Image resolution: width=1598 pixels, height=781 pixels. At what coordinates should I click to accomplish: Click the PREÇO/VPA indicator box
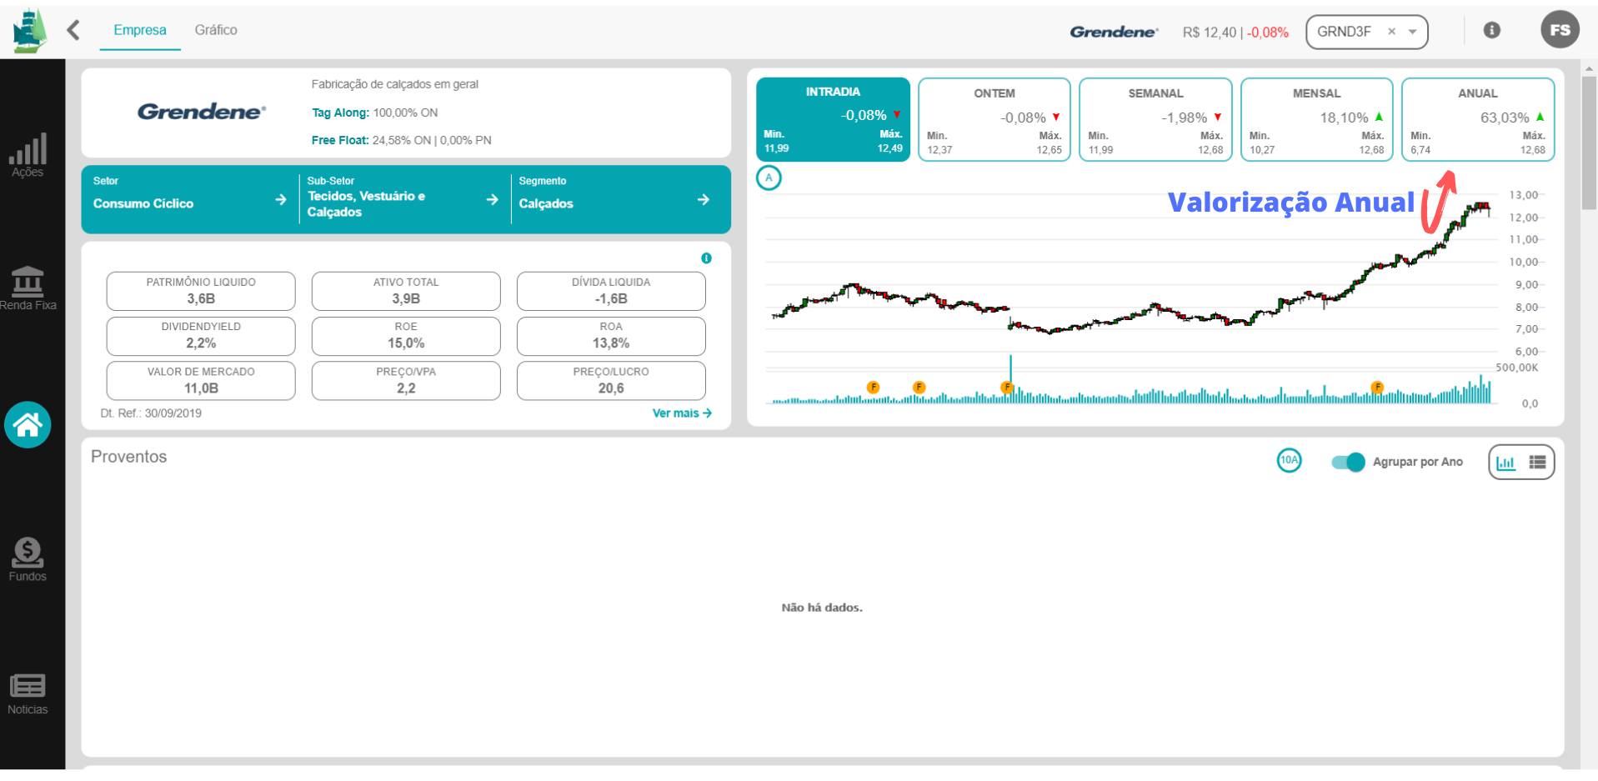point(406,381)
